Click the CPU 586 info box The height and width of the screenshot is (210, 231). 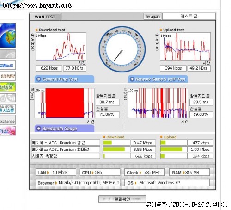100,172
